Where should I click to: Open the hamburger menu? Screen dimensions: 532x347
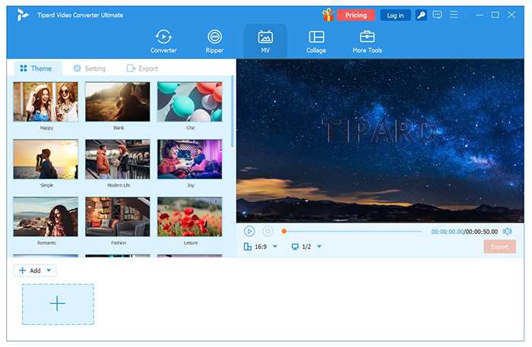454,15
